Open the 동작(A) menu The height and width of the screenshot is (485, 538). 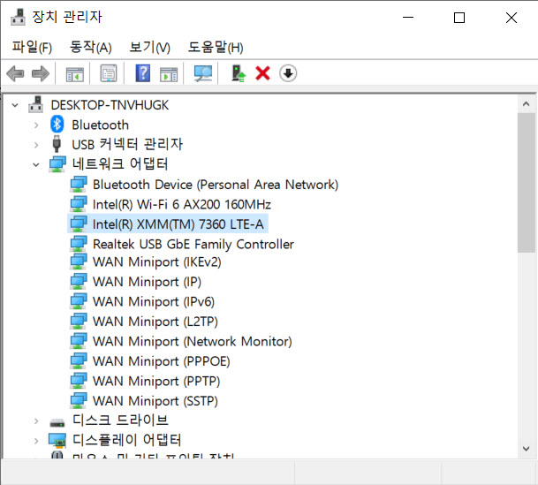[91, 47]
